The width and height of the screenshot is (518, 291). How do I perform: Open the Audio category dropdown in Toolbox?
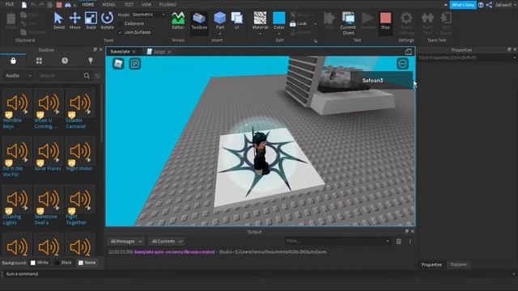pyautogui.click(x=19, y=76)
